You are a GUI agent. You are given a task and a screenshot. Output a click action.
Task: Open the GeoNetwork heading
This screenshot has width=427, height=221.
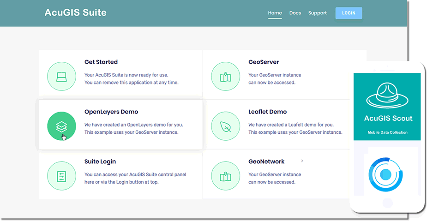coord(266,161)
